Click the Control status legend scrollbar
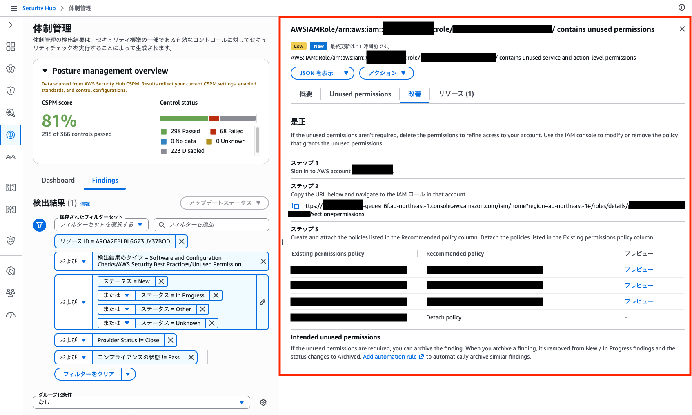 coord(257,140)
